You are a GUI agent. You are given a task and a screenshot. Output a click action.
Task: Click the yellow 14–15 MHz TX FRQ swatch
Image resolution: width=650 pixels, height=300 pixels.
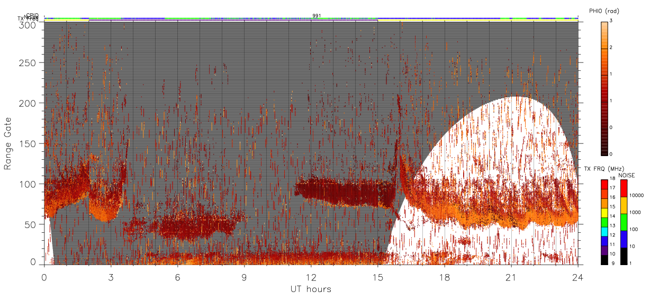click(604, 213)
